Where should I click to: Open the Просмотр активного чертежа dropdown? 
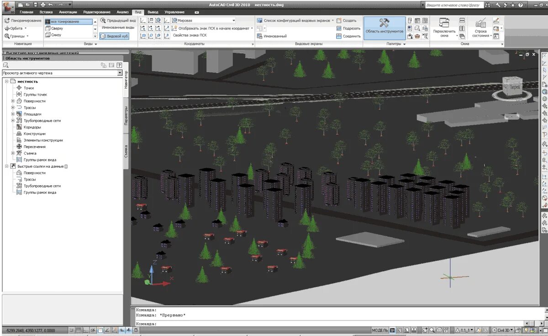120,73
